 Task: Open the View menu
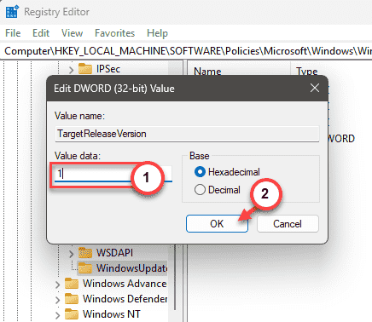tap(72, 33)
